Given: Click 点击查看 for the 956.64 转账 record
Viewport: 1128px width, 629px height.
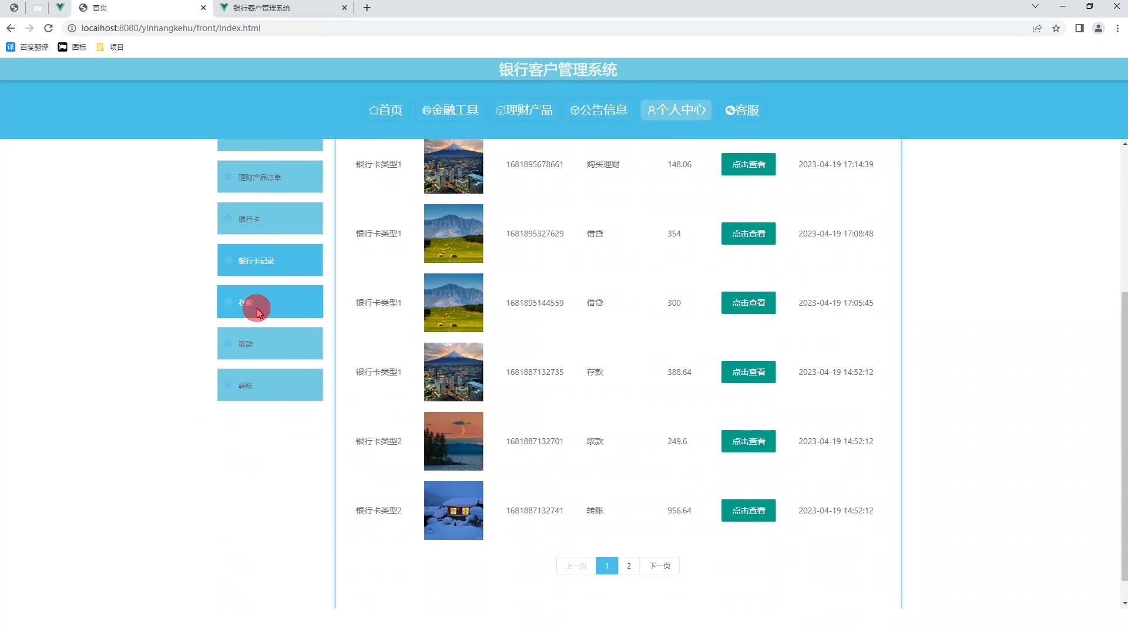Looking at the screenshot, I should 748,510.
